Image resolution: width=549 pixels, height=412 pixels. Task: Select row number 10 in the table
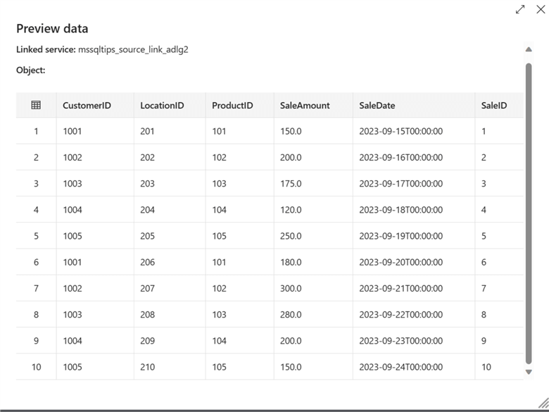point(36,367)
